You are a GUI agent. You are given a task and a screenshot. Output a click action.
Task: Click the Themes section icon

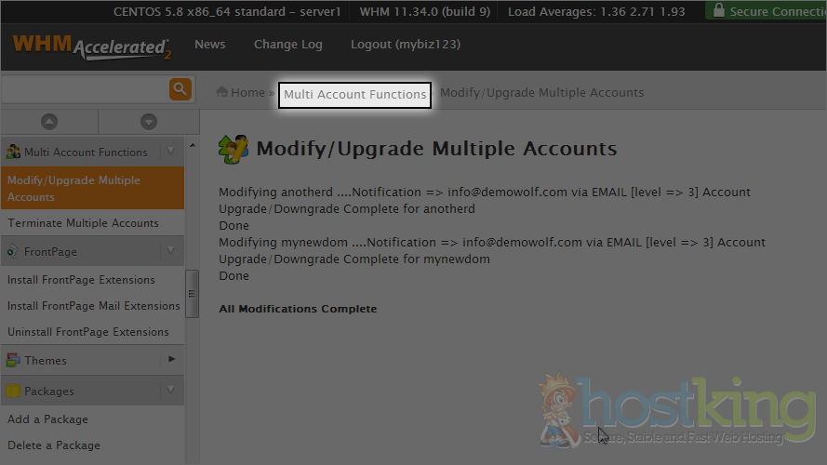pos(13,360)
